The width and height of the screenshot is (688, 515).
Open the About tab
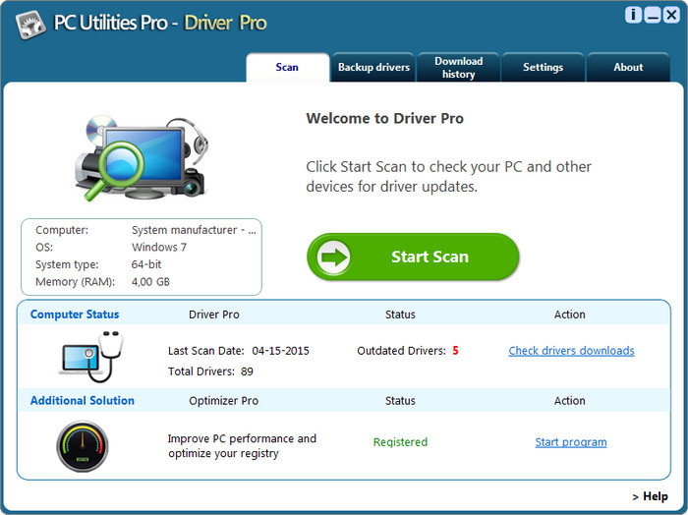click(628, 67)
